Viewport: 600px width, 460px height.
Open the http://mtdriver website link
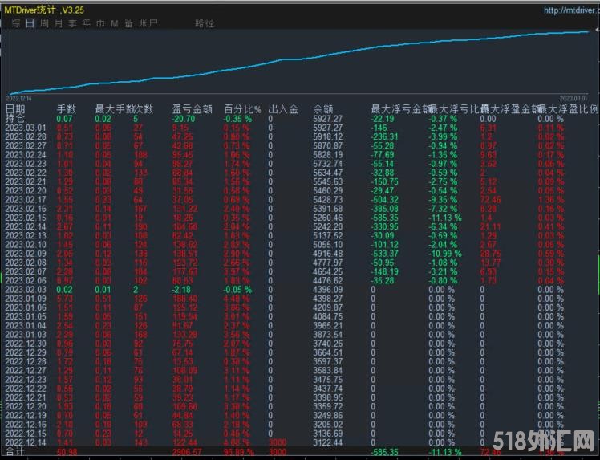point(572,10)
